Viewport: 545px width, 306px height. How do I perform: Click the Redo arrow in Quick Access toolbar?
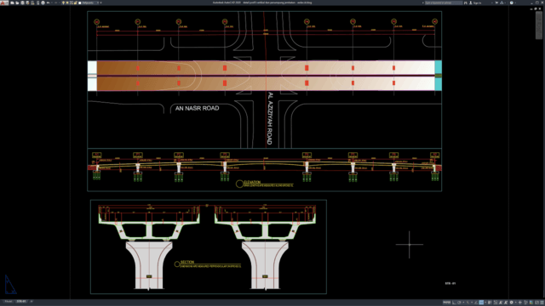[56, 3]
